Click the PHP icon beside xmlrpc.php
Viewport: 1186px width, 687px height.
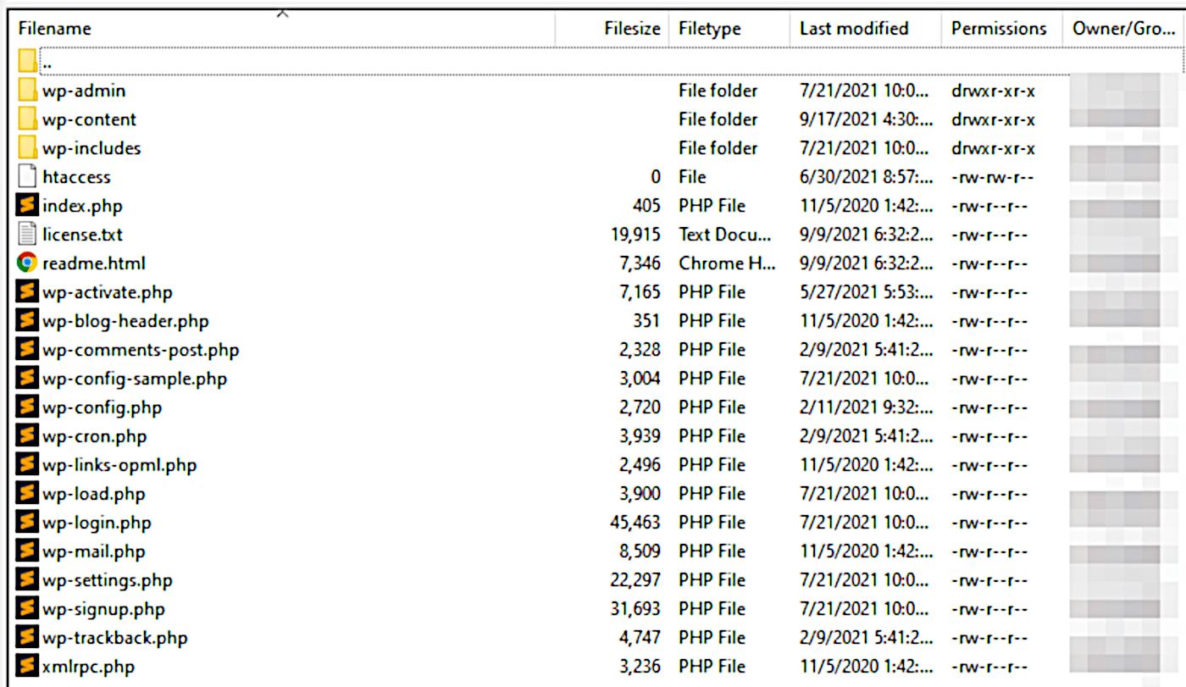pos(26,666)
